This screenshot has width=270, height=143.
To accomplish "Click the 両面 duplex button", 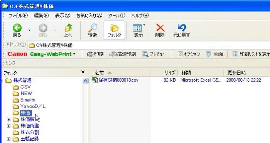I will click(x=214, y=54).
